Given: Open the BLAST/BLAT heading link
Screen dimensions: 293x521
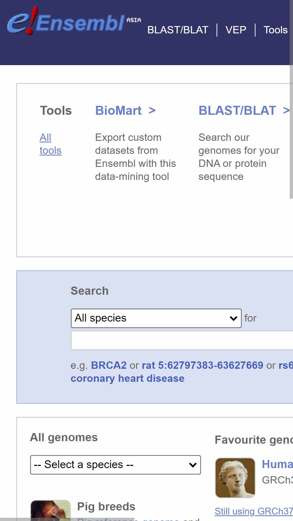Looking at the screenshot, I should pos(244,110).
